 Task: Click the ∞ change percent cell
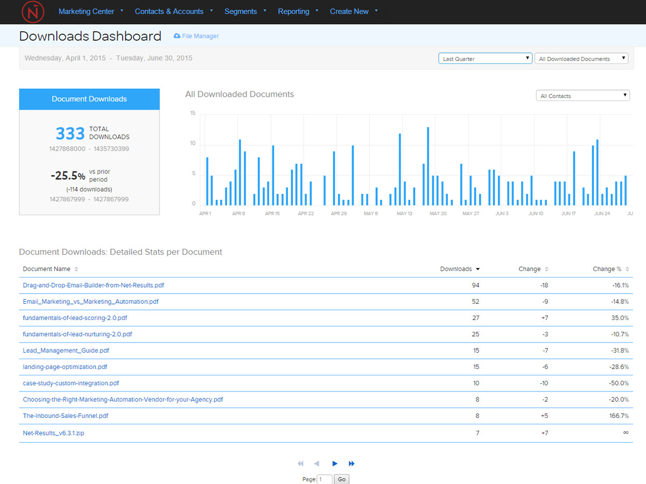tap(626, 432)
